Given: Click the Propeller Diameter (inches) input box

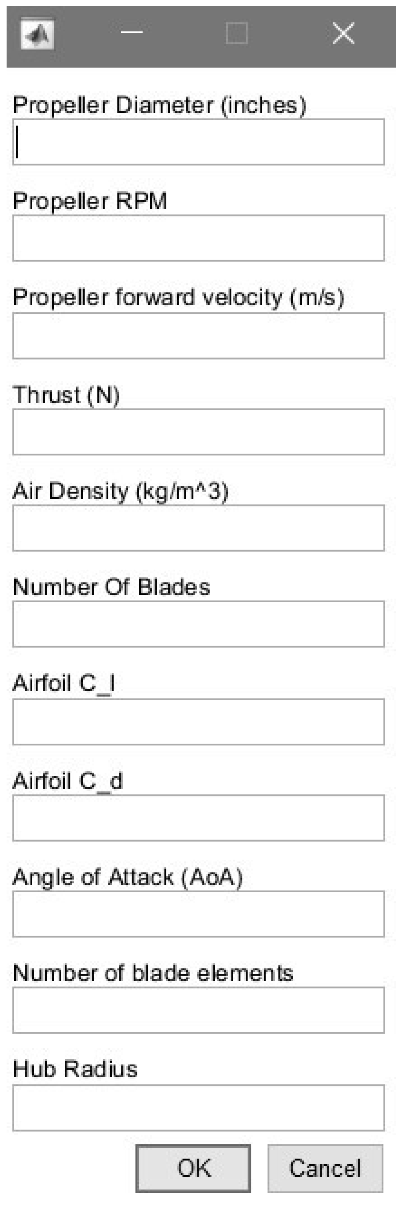Looking at the screenshot, I should 198,142.
